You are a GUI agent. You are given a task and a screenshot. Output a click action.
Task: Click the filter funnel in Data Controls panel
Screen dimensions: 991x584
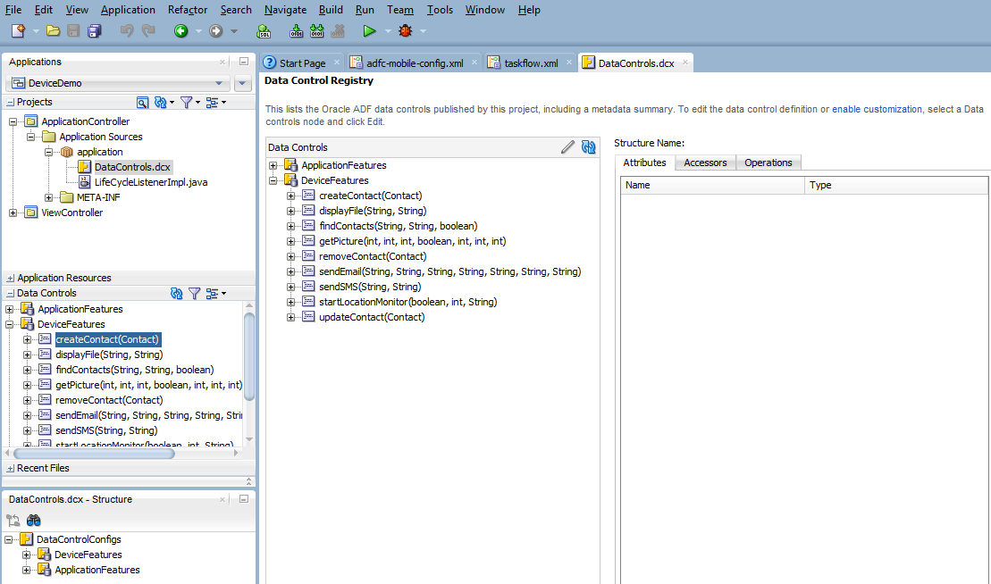pyautogui.click(x=195, y=293)
